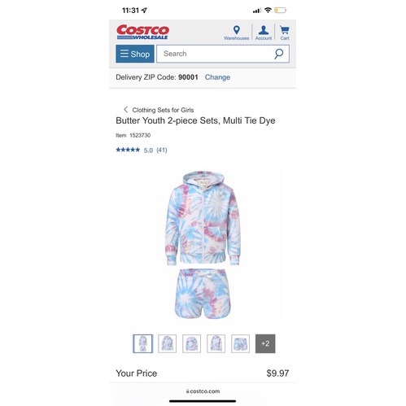The width and height of the screenshot is (406, 406).
Task: Open the 41 reviews link
Action: click(x=162, y=150)
